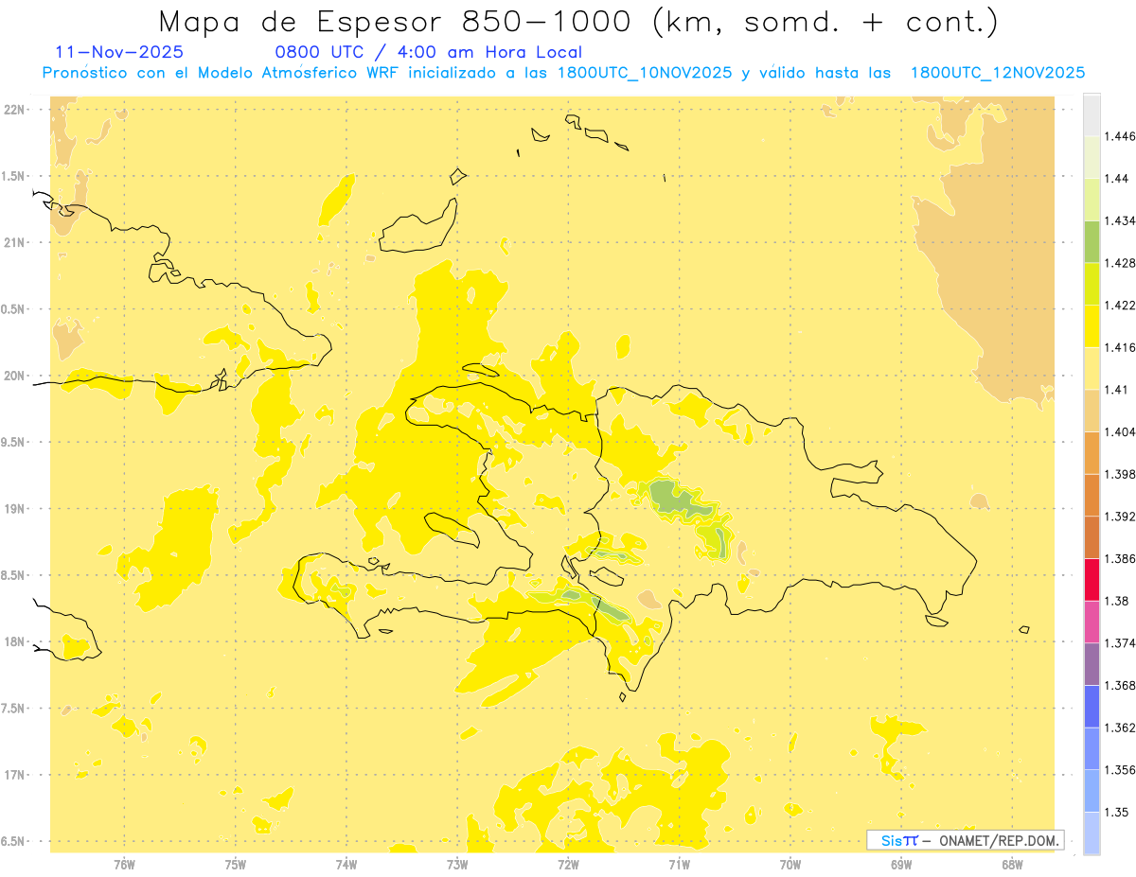
Task: Click the purple swatch between 1.368 and 1.374
Action: 1092,664
